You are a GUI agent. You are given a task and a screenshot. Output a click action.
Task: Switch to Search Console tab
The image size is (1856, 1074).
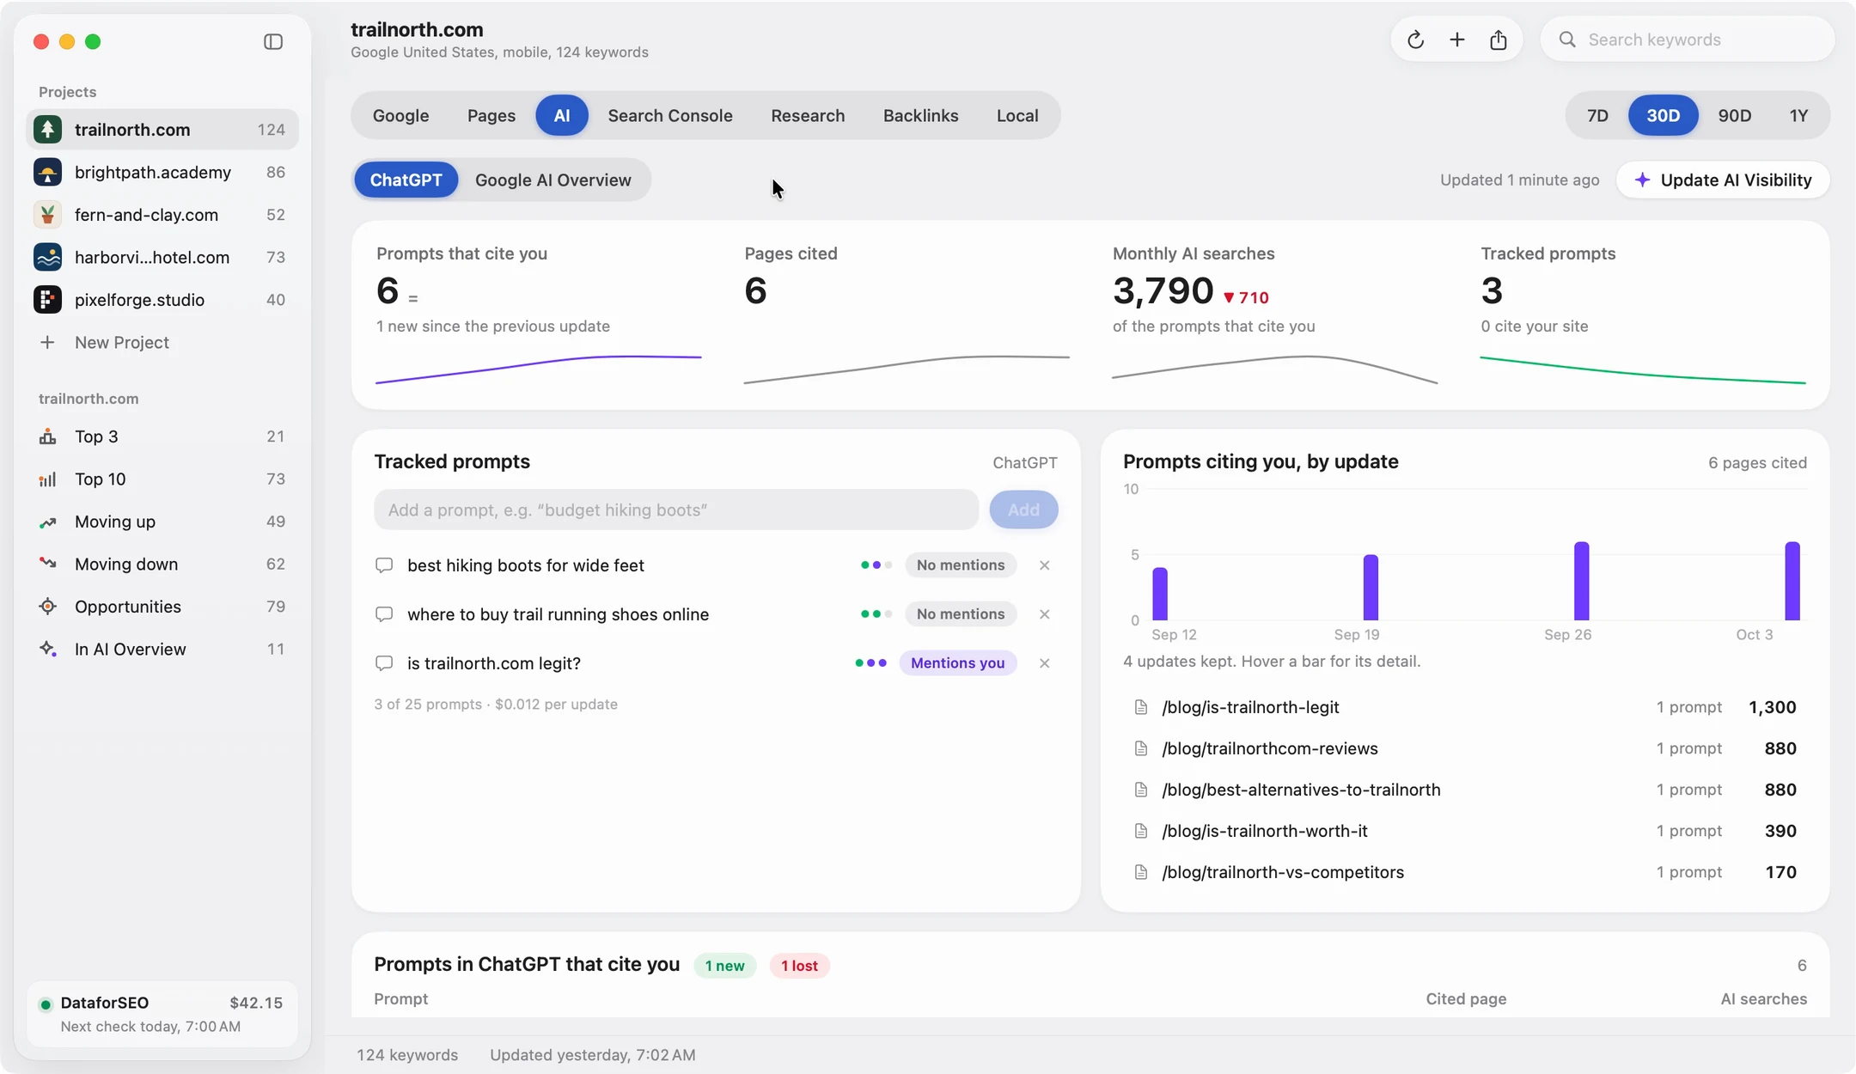670,115
